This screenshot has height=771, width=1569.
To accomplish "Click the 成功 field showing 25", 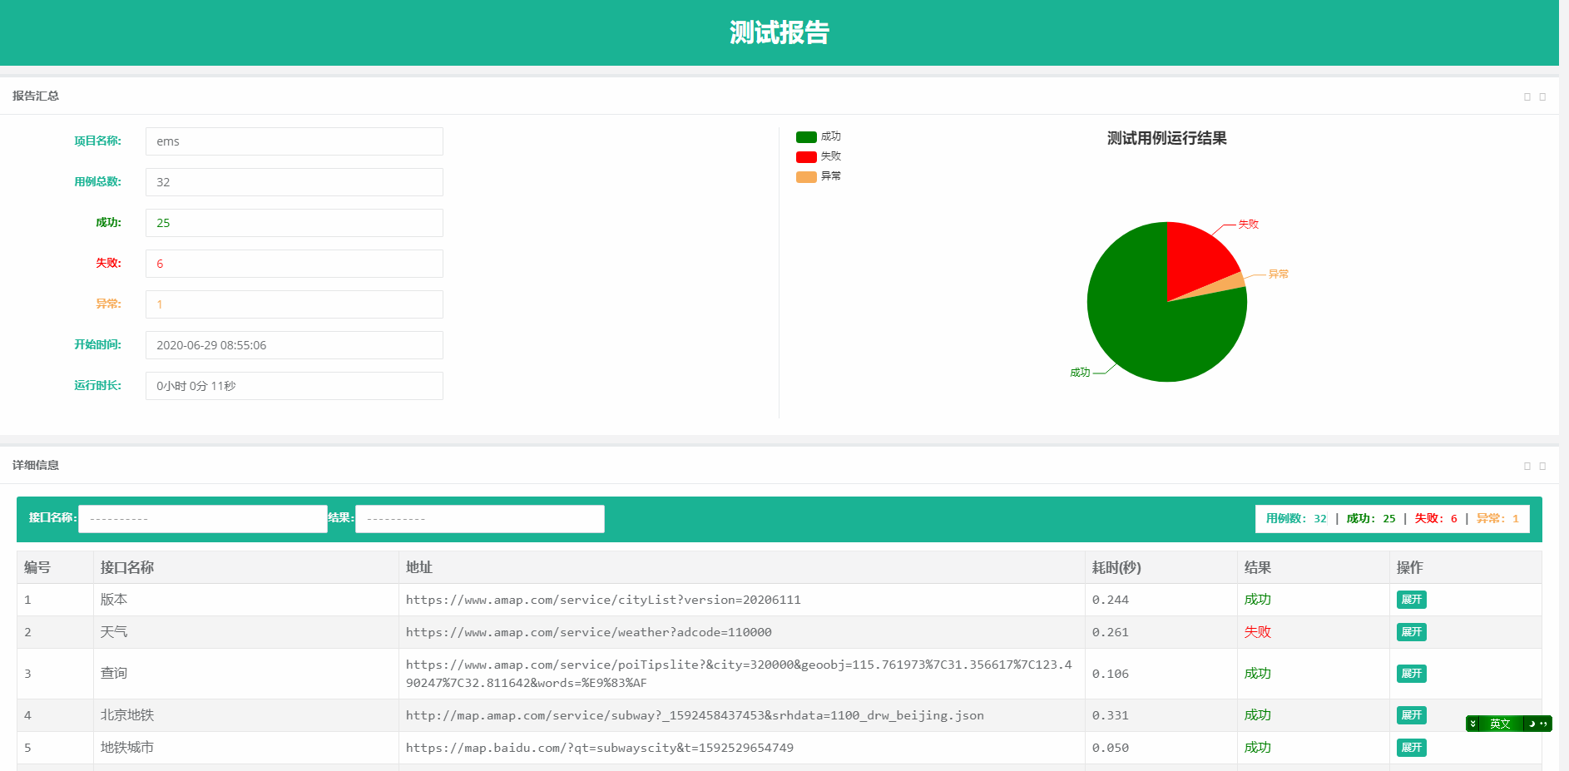I will [x=294, y=223].
